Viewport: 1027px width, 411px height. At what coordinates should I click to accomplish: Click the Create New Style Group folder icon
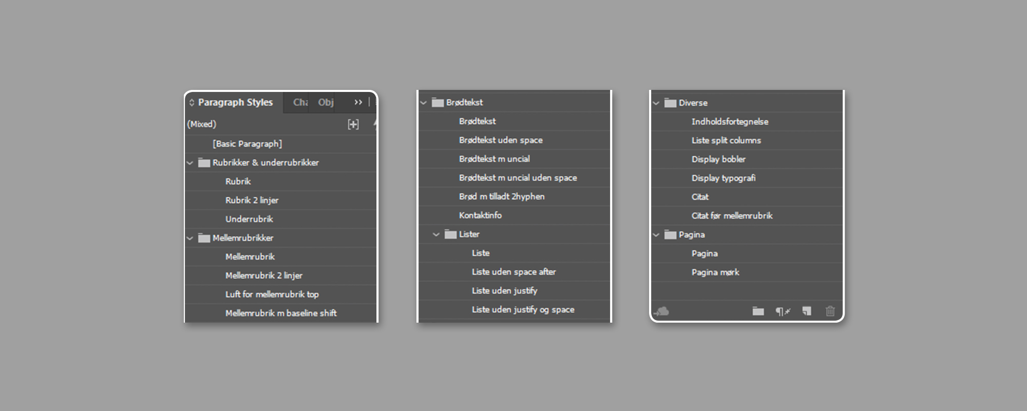[758, 311]
